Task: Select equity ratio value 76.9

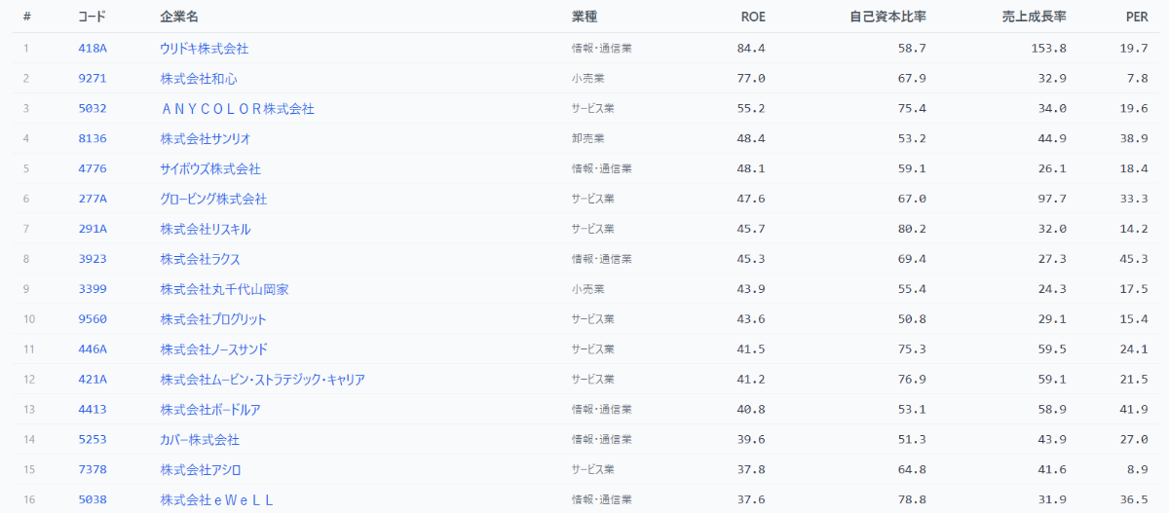Action: tap(912, 380)
